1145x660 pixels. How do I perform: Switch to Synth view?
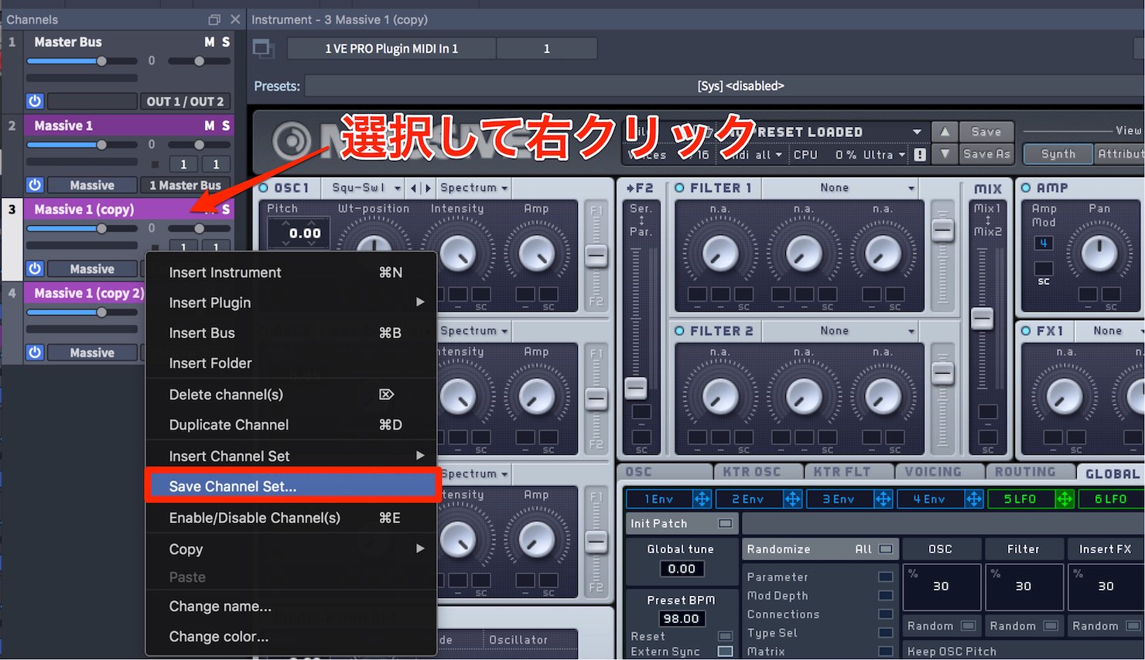(x=1058, y=154)
